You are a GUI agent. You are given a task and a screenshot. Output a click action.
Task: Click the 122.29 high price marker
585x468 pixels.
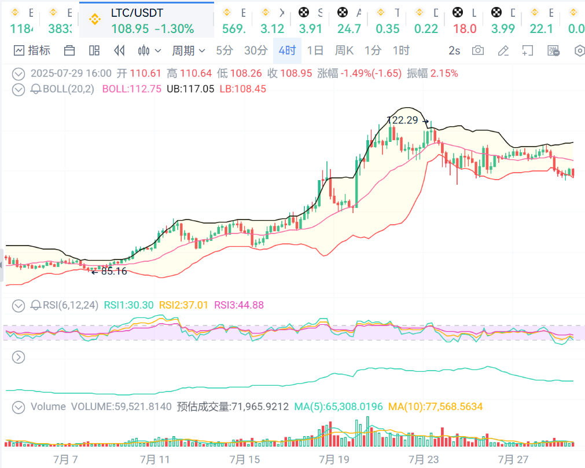coord(403,120)
